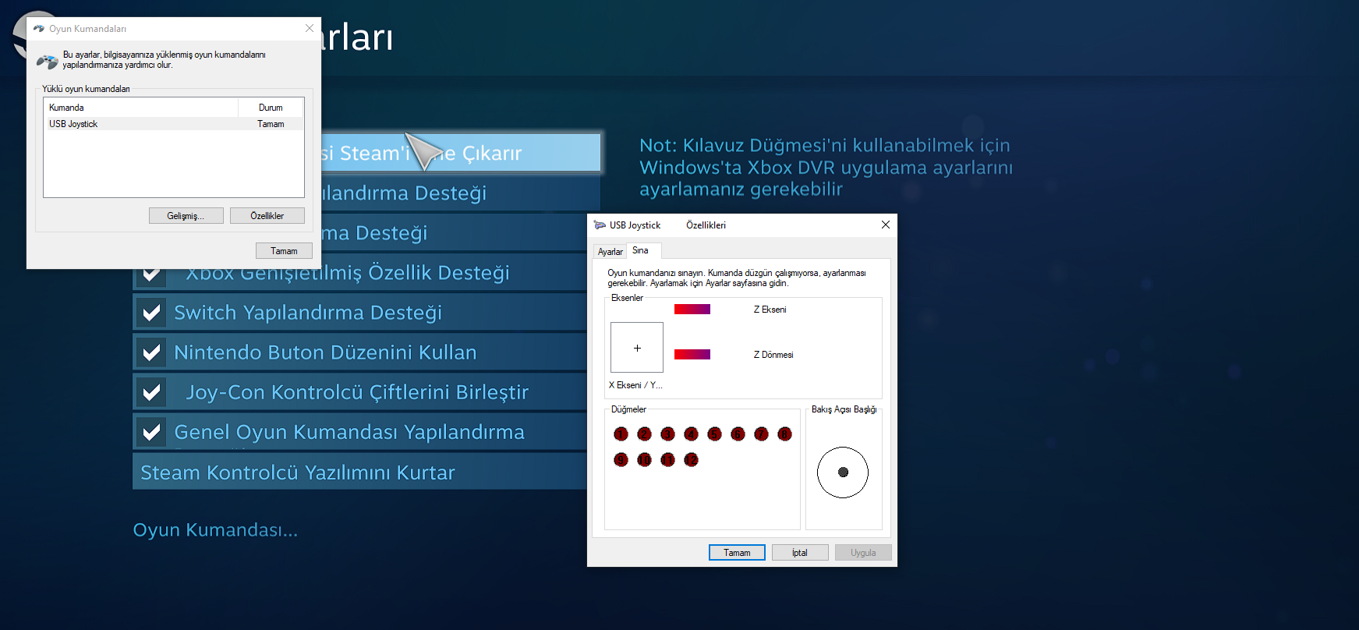Viewport: 1359px width, 630px height.
Task: Click button indicator 7 in Düğmeler
Action: 761,434
